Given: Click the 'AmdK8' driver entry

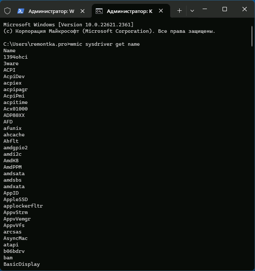Looking at the screenshot, I should click(11, 161).
